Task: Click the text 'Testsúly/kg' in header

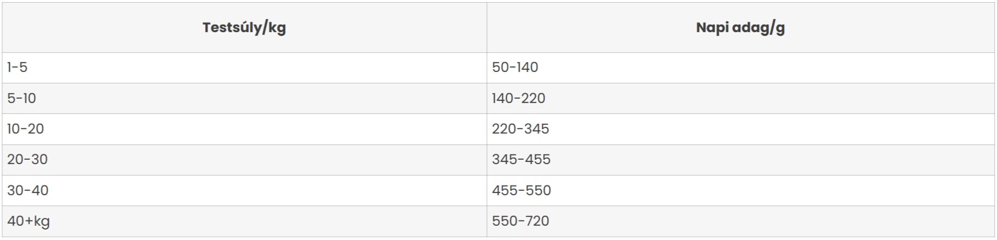Action: (244, 28)
